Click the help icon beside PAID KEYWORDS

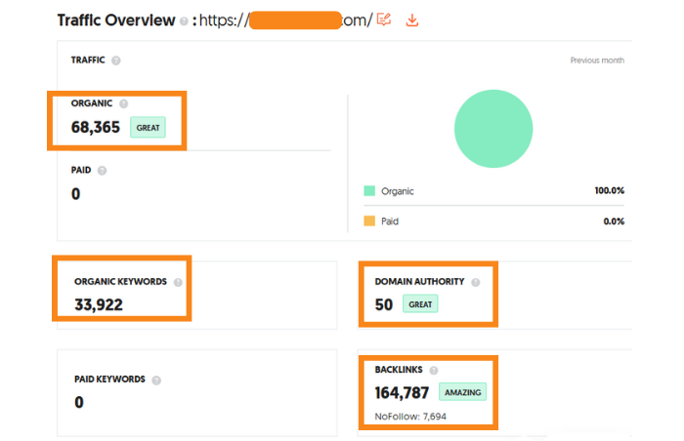pyautogui.click(x=156, y=380)
